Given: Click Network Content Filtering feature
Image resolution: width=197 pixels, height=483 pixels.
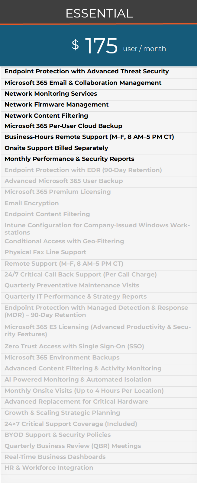Looking at the screenshot, I should 46,116.
